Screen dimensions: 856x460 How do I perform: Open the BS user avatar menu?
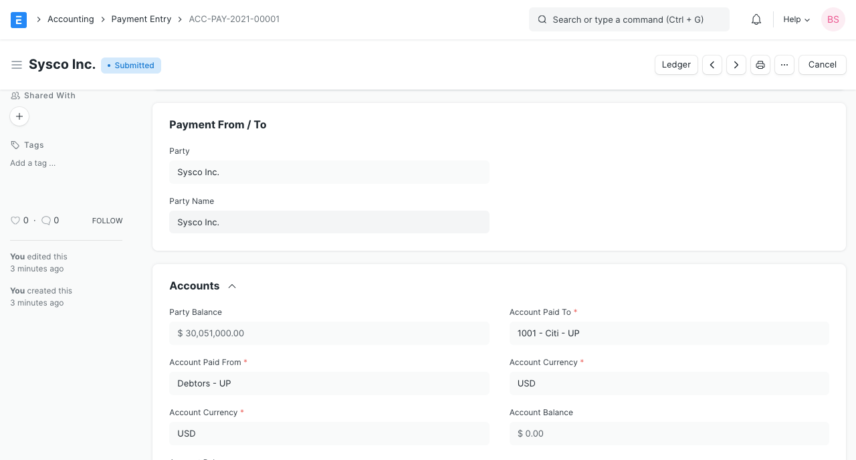click(833, 19)
